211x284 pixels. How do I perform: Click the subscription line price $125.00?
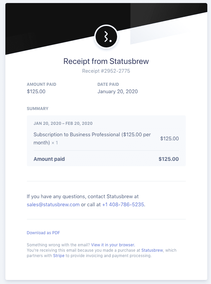tap(169, 139)
